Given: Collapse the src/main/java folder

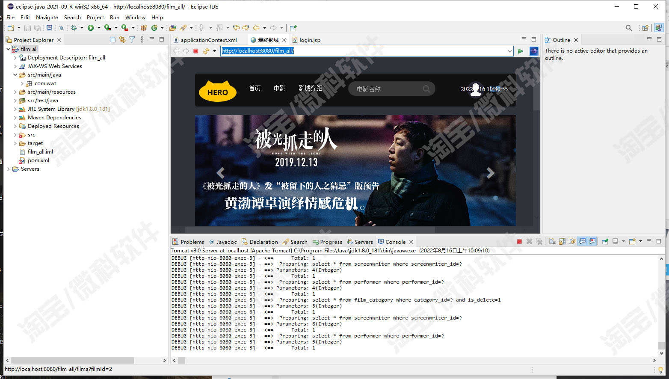Looking at the screenshot, I should 15,75.
